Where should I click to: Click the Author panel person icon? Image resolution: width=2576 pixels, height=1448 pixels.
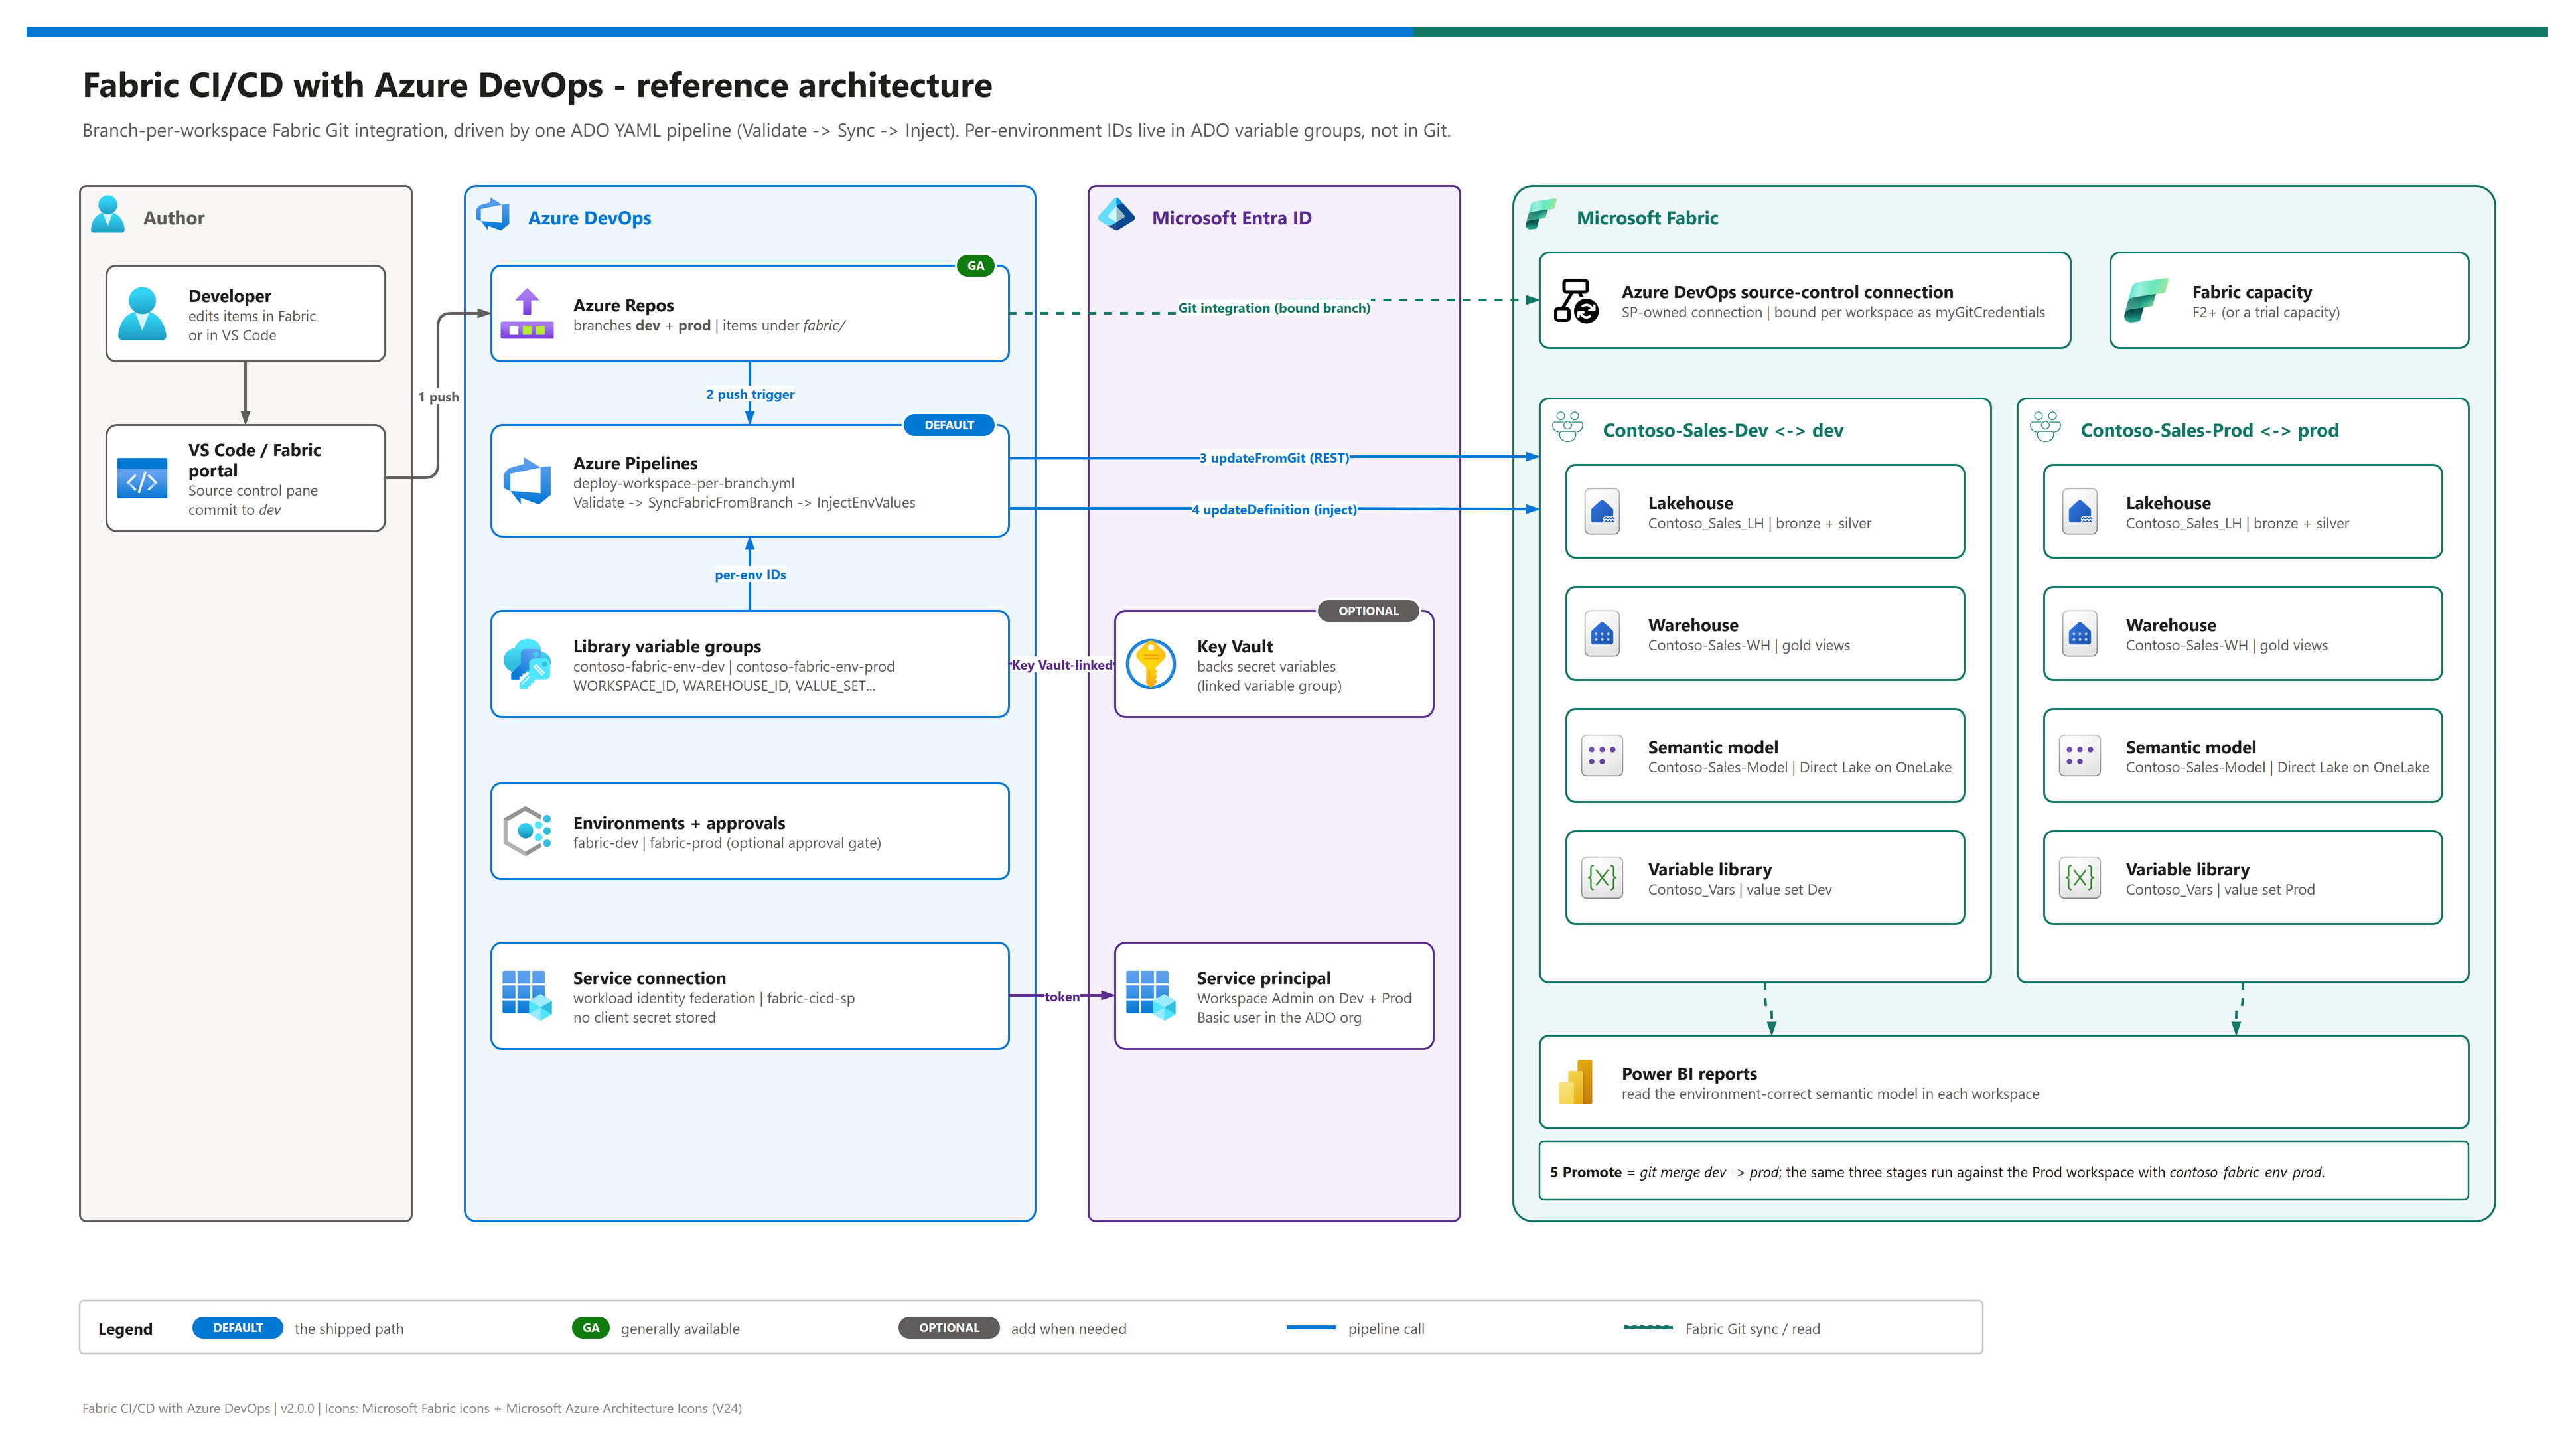[x=107, y=215]
